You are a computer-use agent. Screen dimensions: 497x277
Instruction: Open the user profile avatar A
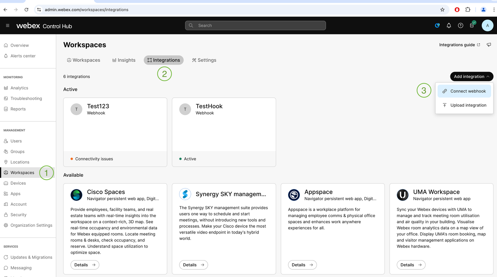[x=487, y=25]
